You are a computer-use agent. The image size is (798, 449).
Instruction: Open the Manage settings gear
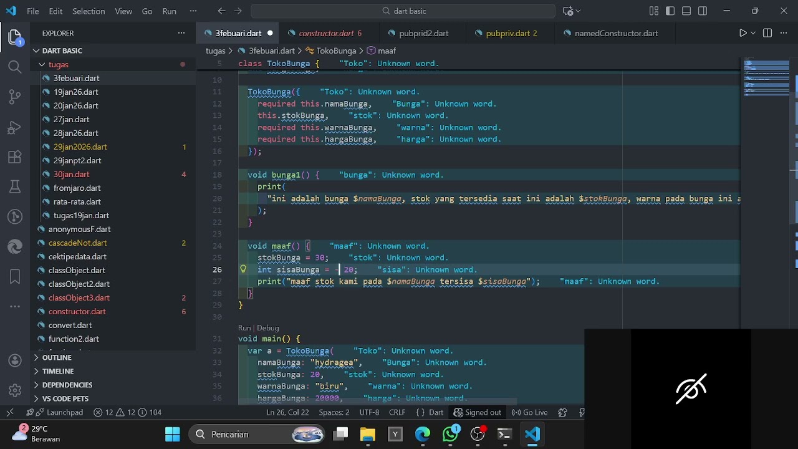15,391
